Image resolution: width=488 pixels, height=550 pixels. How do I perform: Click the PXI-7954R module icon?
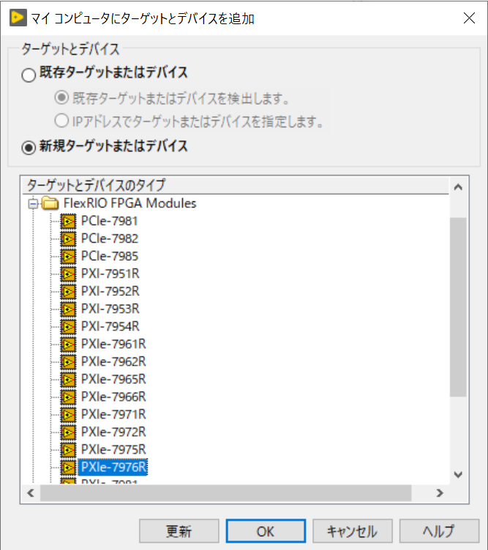tap(68, 327)
